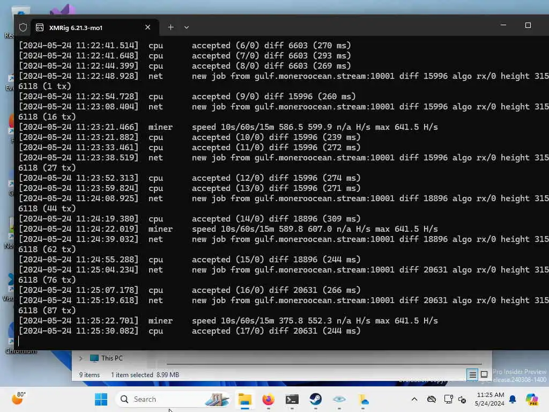Open the yellow-and-blue app icon on the taskbar
The width and height of the screenshot is (549, 412).
(x=363, y=399)
